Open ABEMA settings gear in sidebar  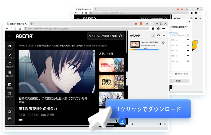point(10,112)
